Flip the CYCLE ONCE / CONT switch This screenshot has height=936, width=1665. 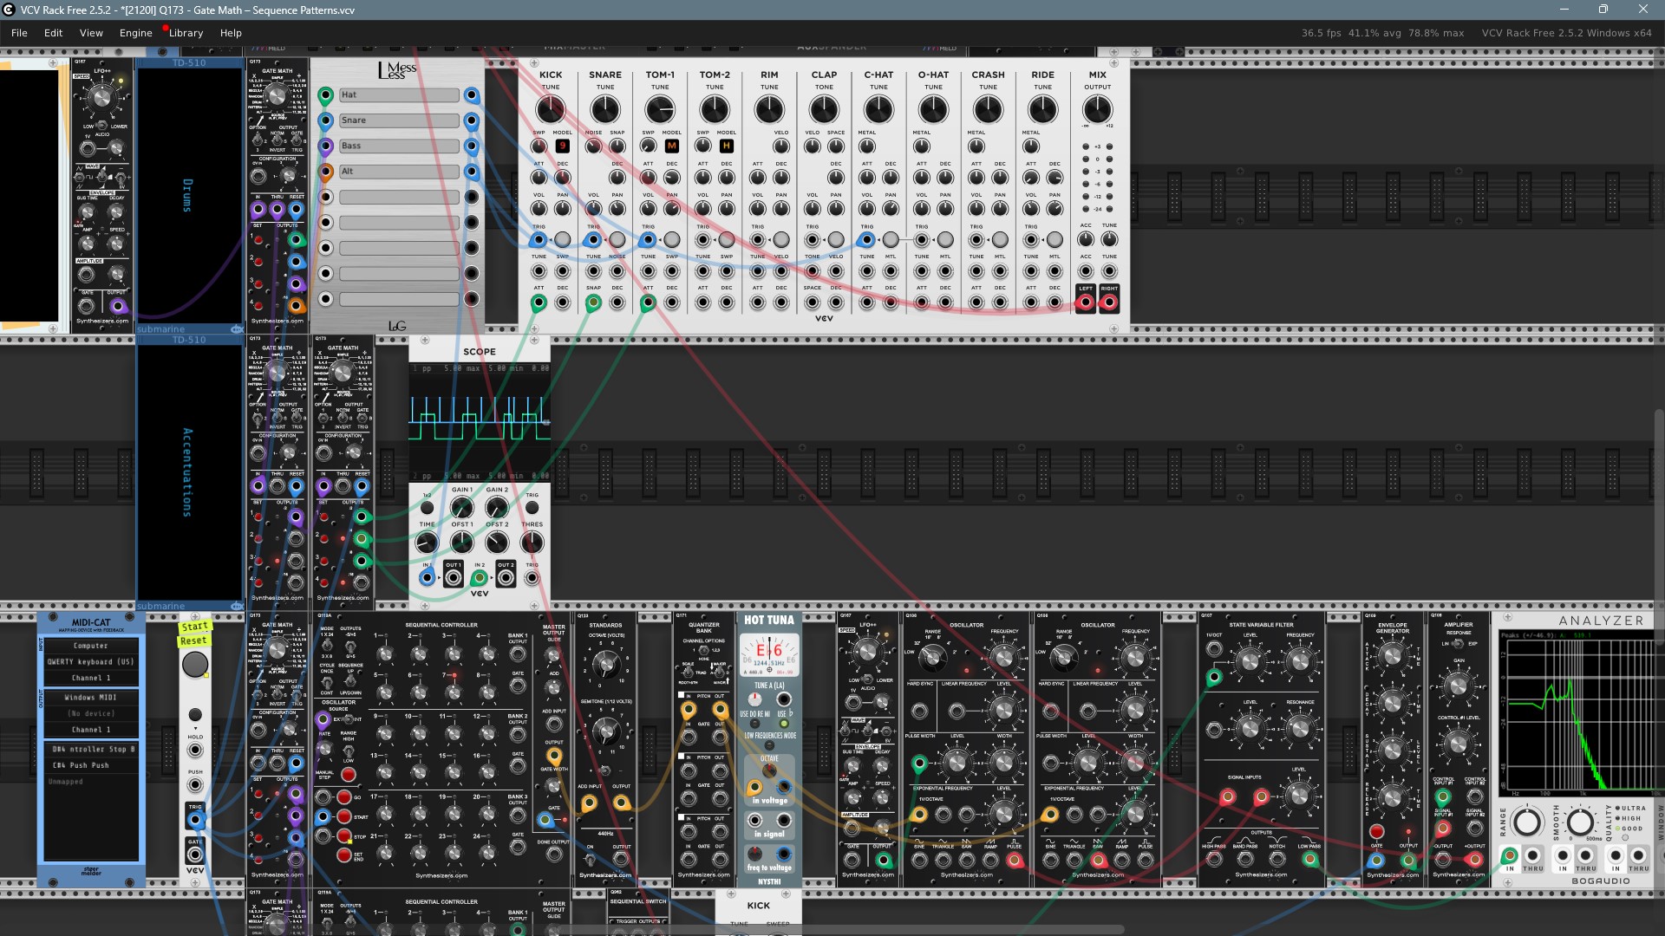tap(327, 681)
